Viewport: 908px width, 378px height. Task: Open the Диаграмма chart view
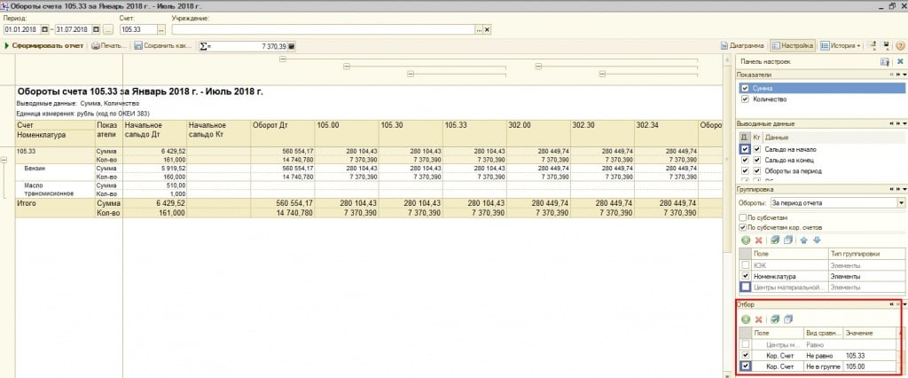click(x=742, y=46)
